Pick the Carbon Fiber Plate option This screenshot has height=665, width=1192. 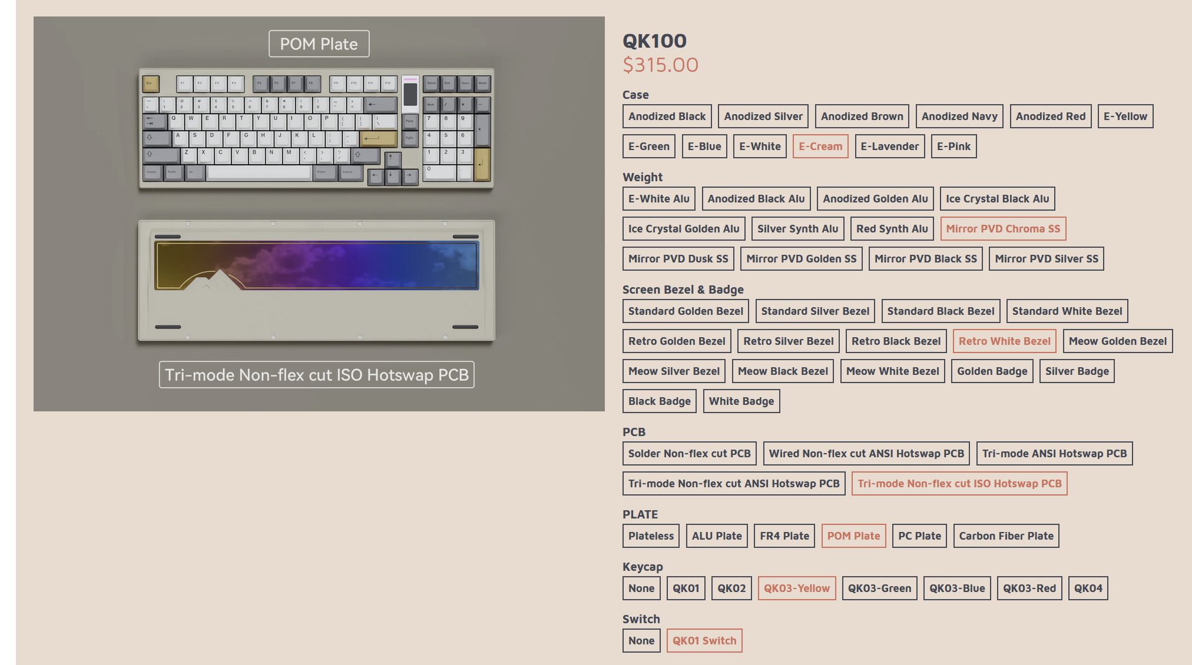coord(1005,536)
